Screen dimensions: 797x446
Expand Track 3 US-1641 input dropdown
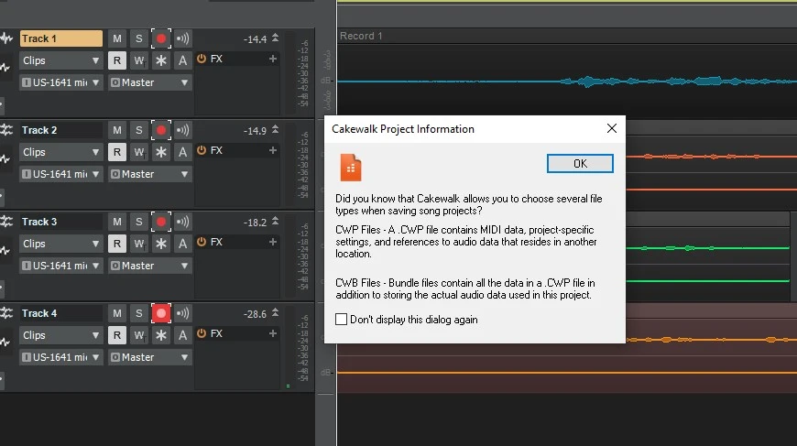(60, 266)
